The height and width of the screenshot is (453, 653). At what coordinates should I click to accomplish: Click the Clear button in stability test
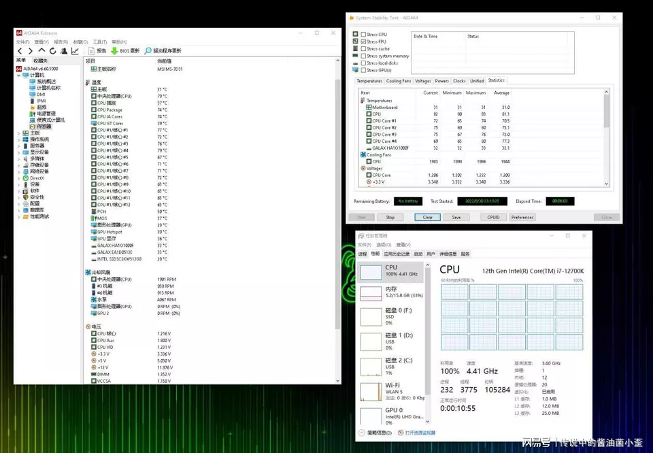pyautogui.click(x=427, y=218)
